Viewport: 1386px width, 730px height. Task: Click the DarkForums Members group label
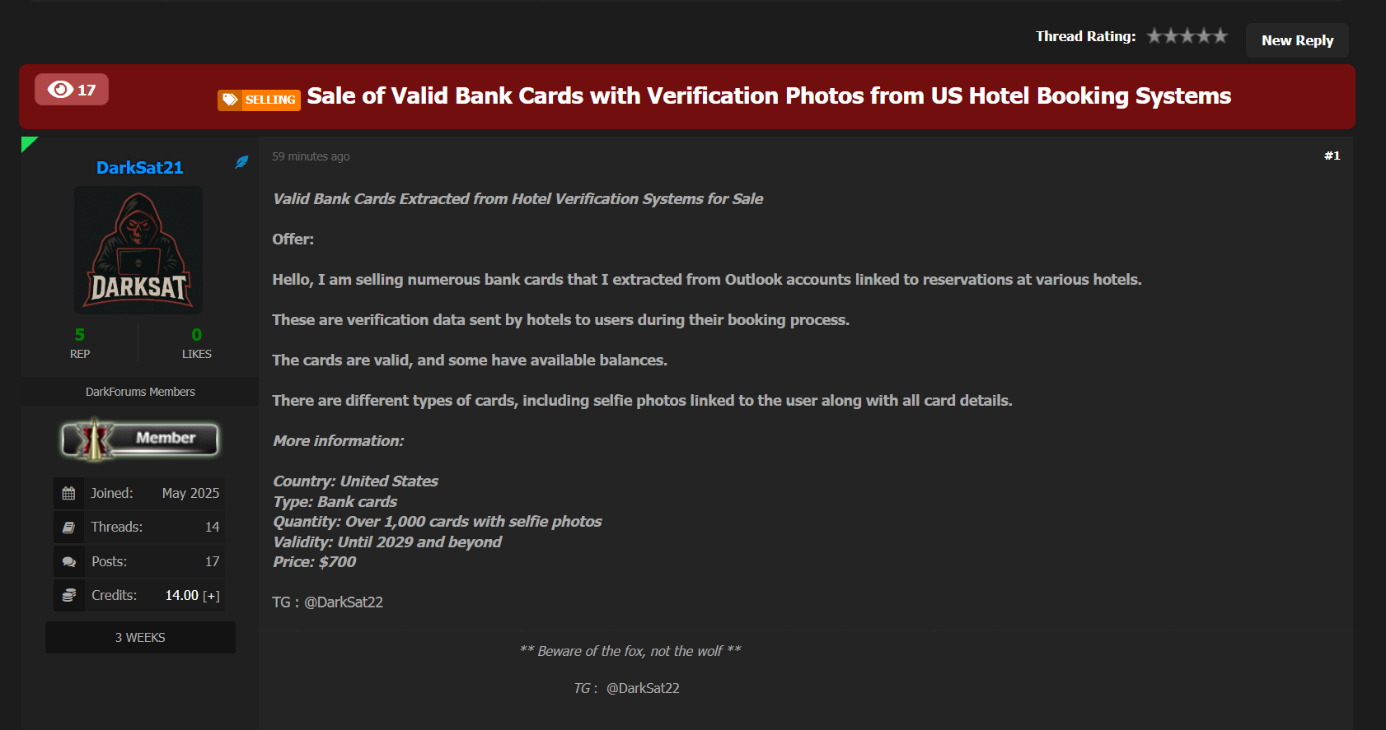pyautogui.click(x=140, y=392)
